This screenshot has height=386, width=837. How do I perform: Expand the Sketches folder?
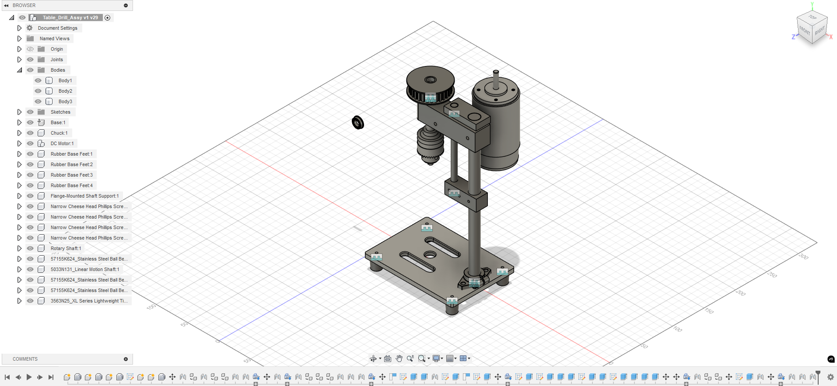coord(19,112)
